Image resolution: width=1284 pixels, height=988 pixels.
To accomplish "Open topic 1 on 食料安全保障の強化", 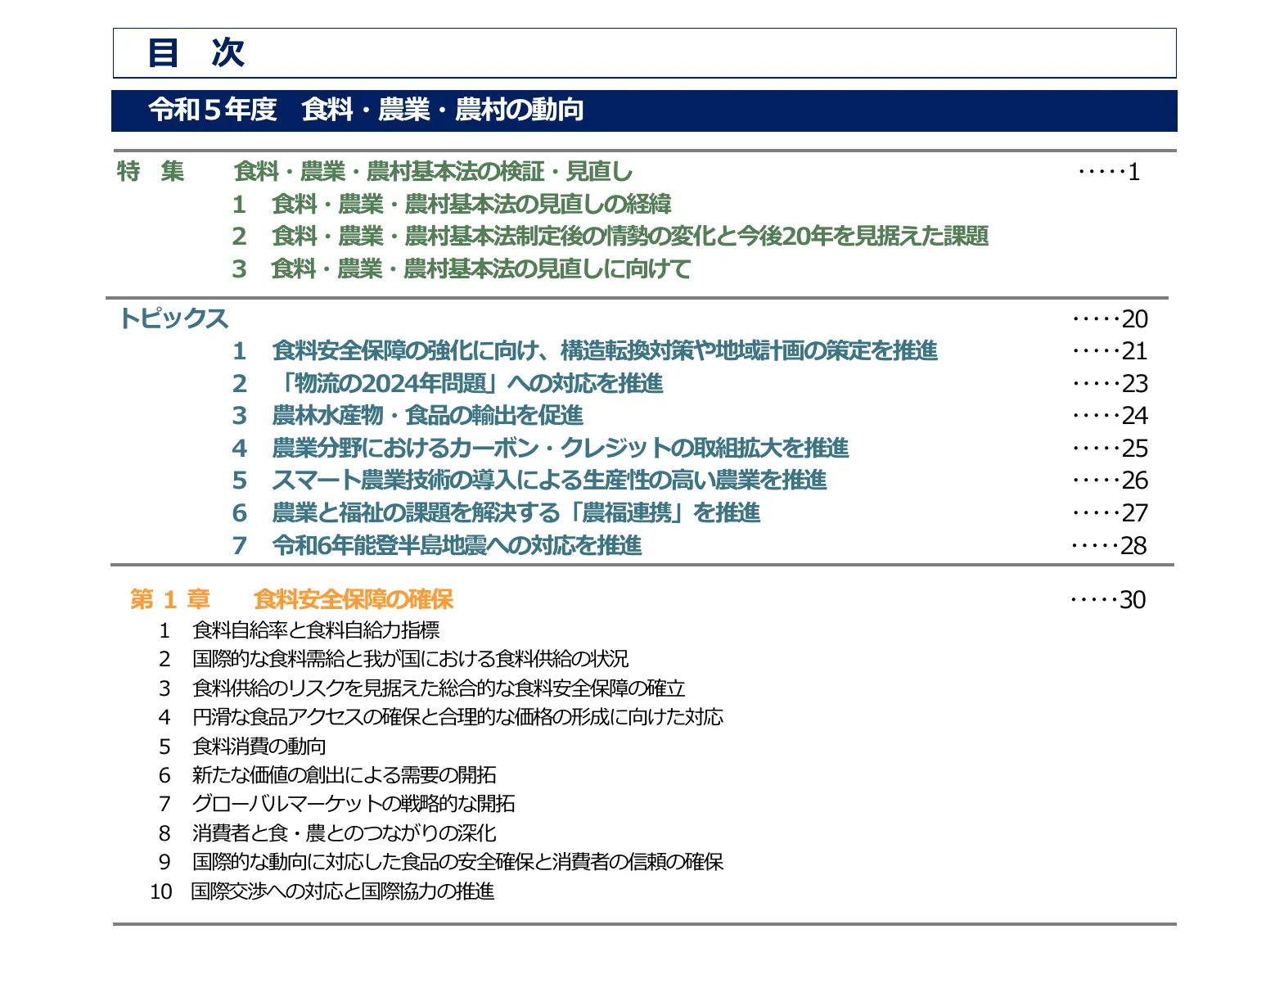I will click(x=604, y=350).
